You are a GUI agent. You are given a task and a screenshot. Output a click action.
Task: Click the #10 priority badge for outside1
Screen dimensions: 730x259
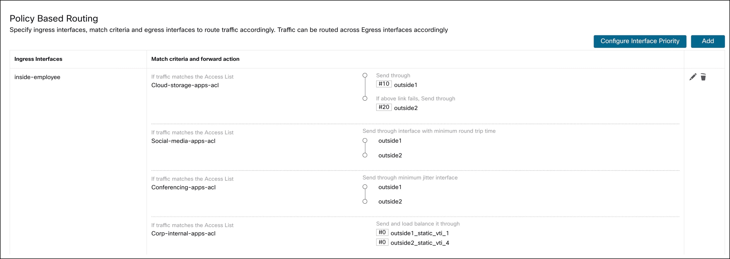click(384, 84)
